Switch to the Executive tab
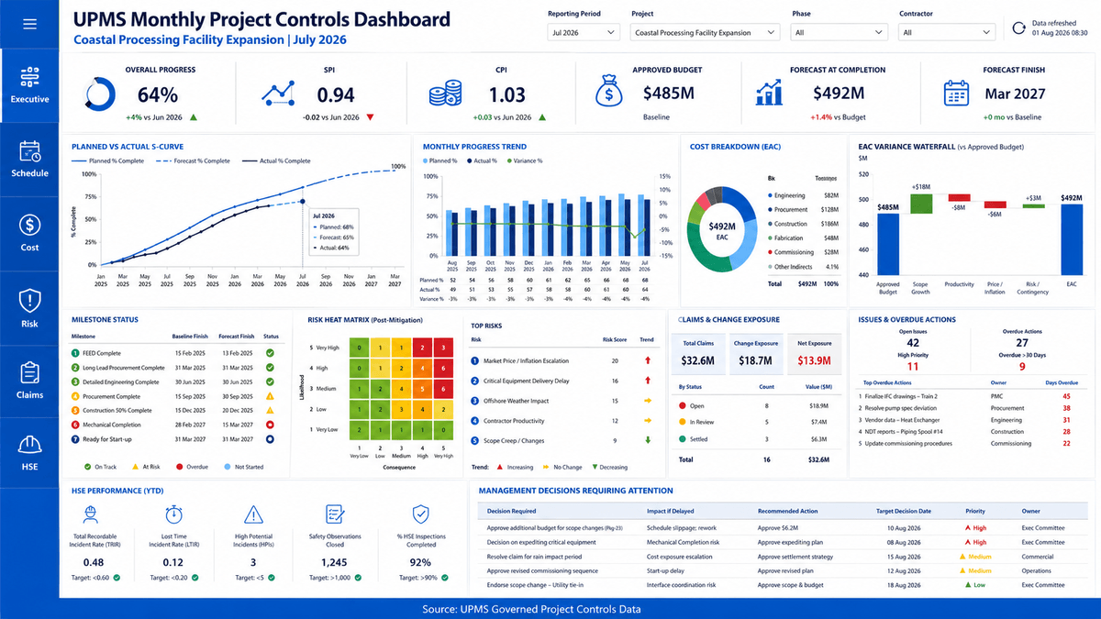This screenshot has height=619, width=1101. point(29,84)
